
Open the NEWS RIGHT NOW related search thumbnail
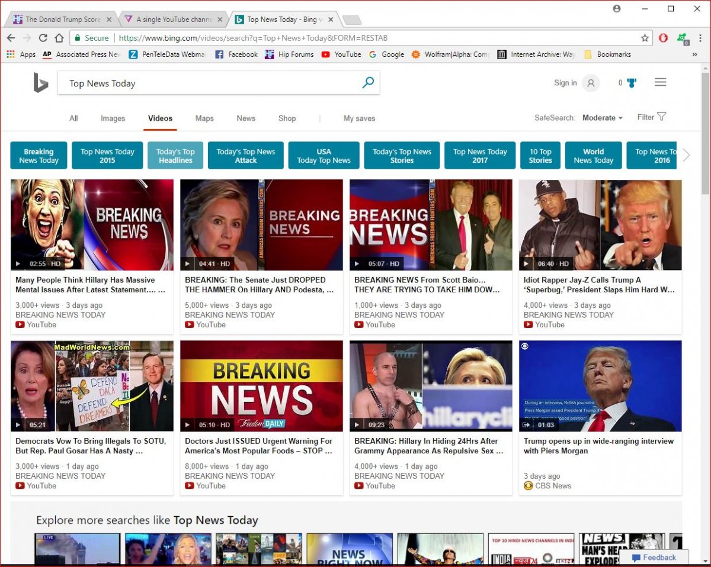click(350, 549)
